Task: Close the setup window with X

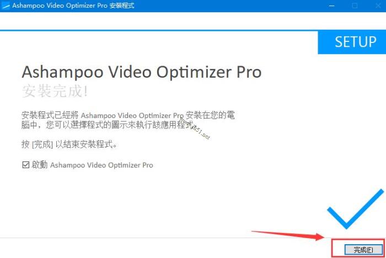Action: tap(378, 6)
